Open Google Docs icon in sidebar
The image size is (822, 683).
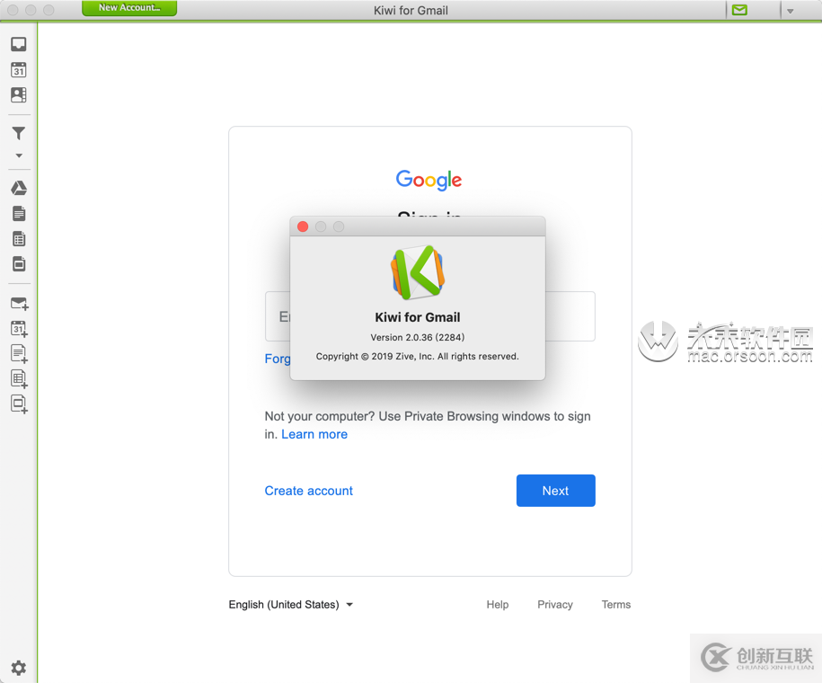click(x=19, y=214)
